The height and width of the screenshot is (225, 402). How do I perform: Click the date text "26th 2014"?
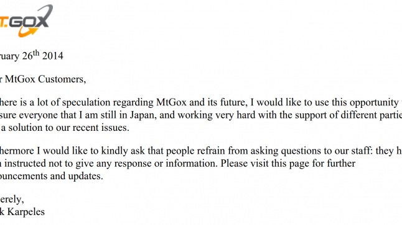[x=42, y=55]
